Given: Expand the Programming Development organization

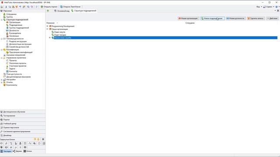Looking at the screenshot, I should click(47, 26).
